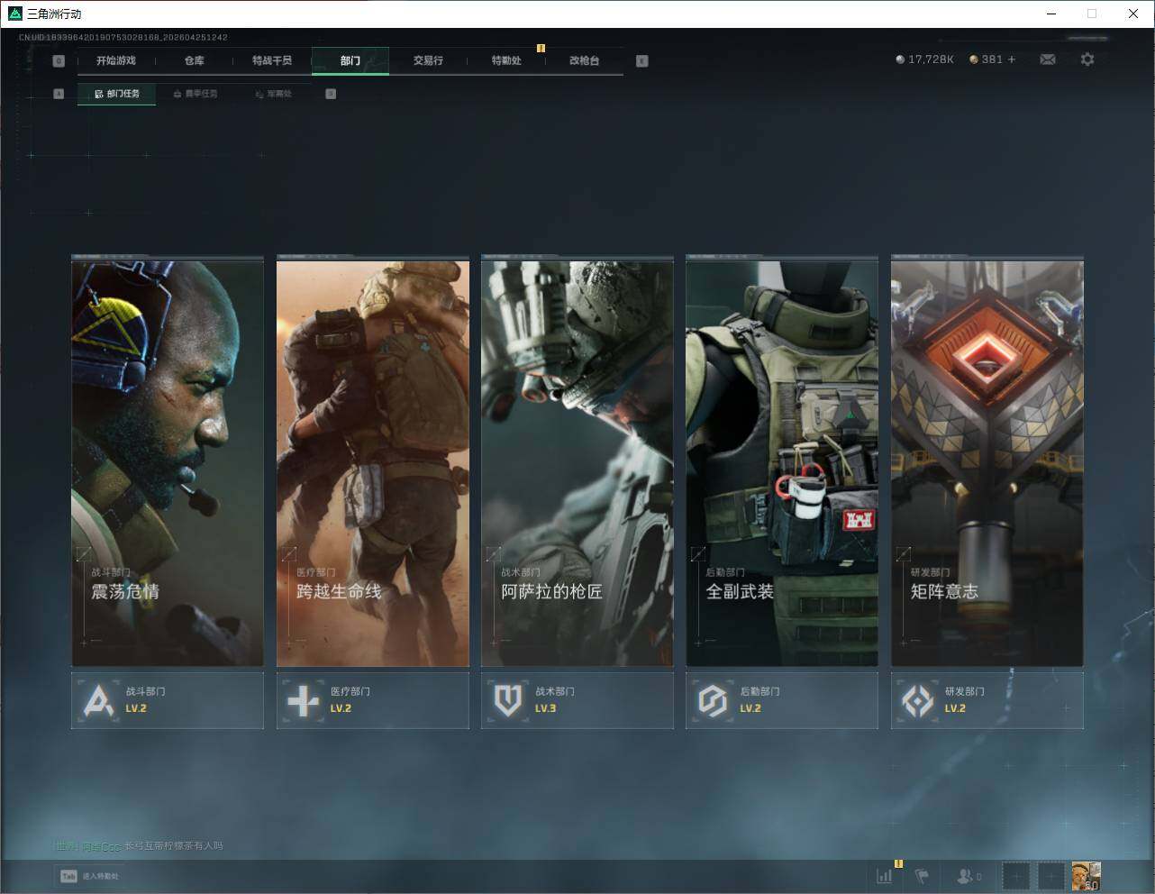Open the third sub-tab before the right key hint

click(x=273, y=94)
